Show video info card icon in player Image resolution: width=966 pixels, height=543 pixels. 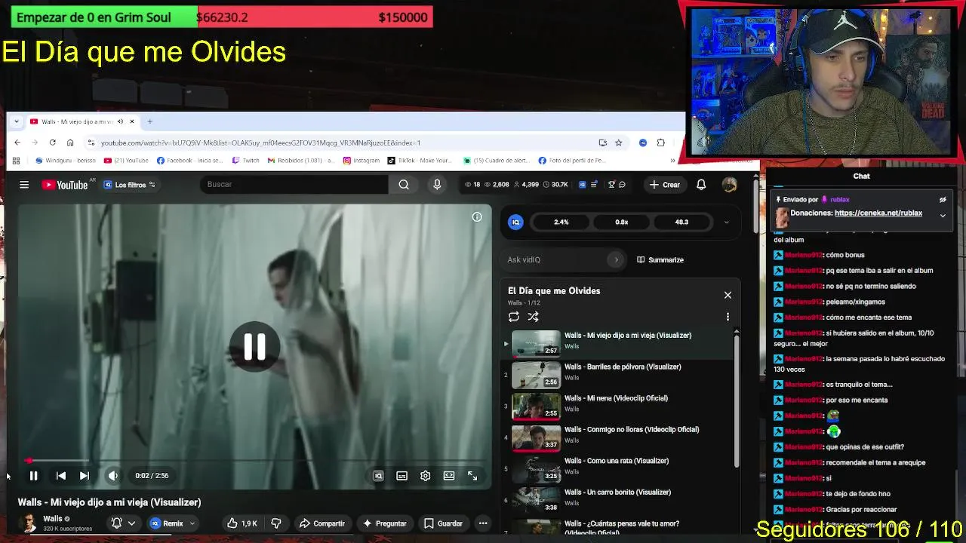[477, 217]
